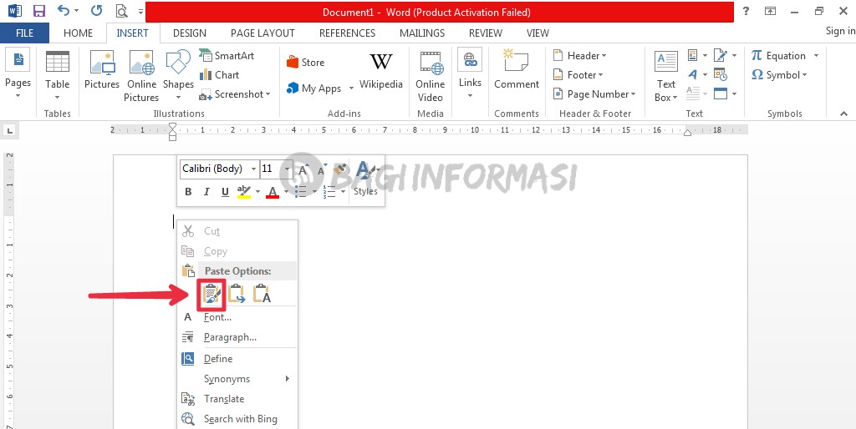The image size is (856, 429).
Task: Undo the last action
Action: pos(64,10)
